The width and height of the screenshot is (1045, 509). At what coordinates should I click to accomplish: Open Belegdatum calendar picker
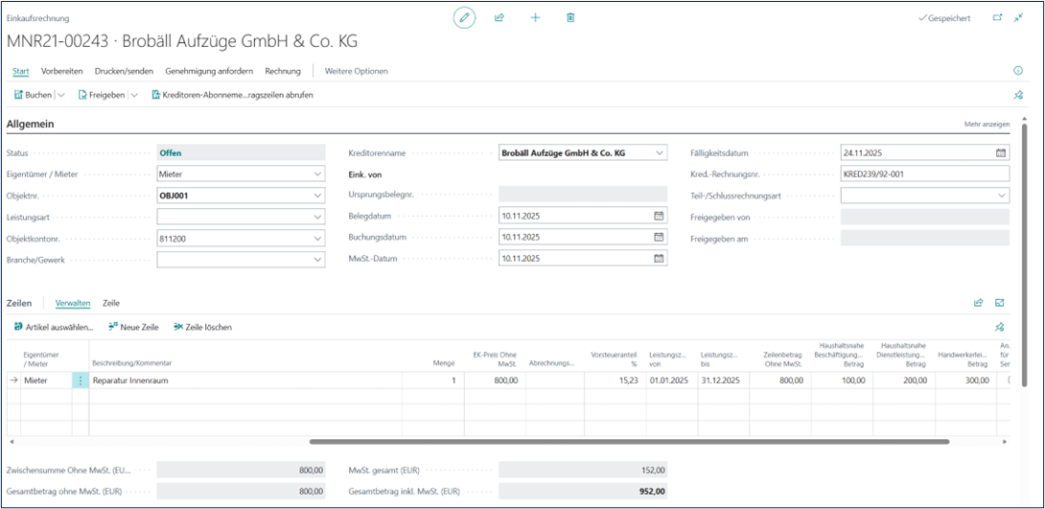pyautogui.click(x=659, y=216)
